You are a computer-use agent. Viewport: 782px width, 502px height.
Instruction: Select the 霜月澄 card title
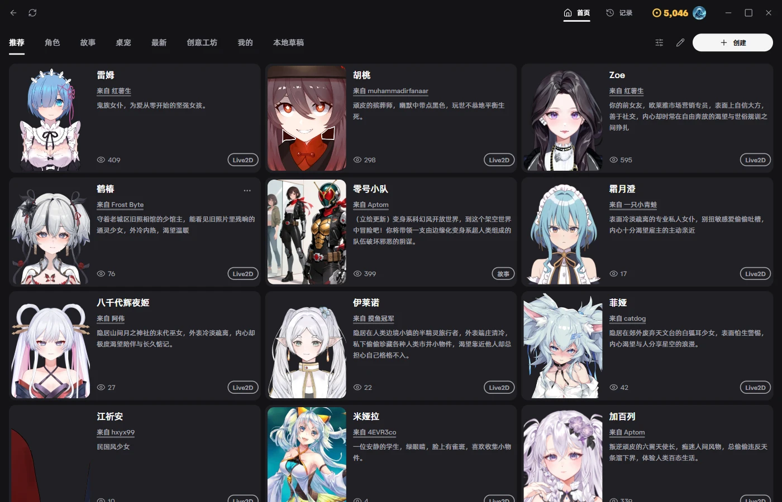622,189
